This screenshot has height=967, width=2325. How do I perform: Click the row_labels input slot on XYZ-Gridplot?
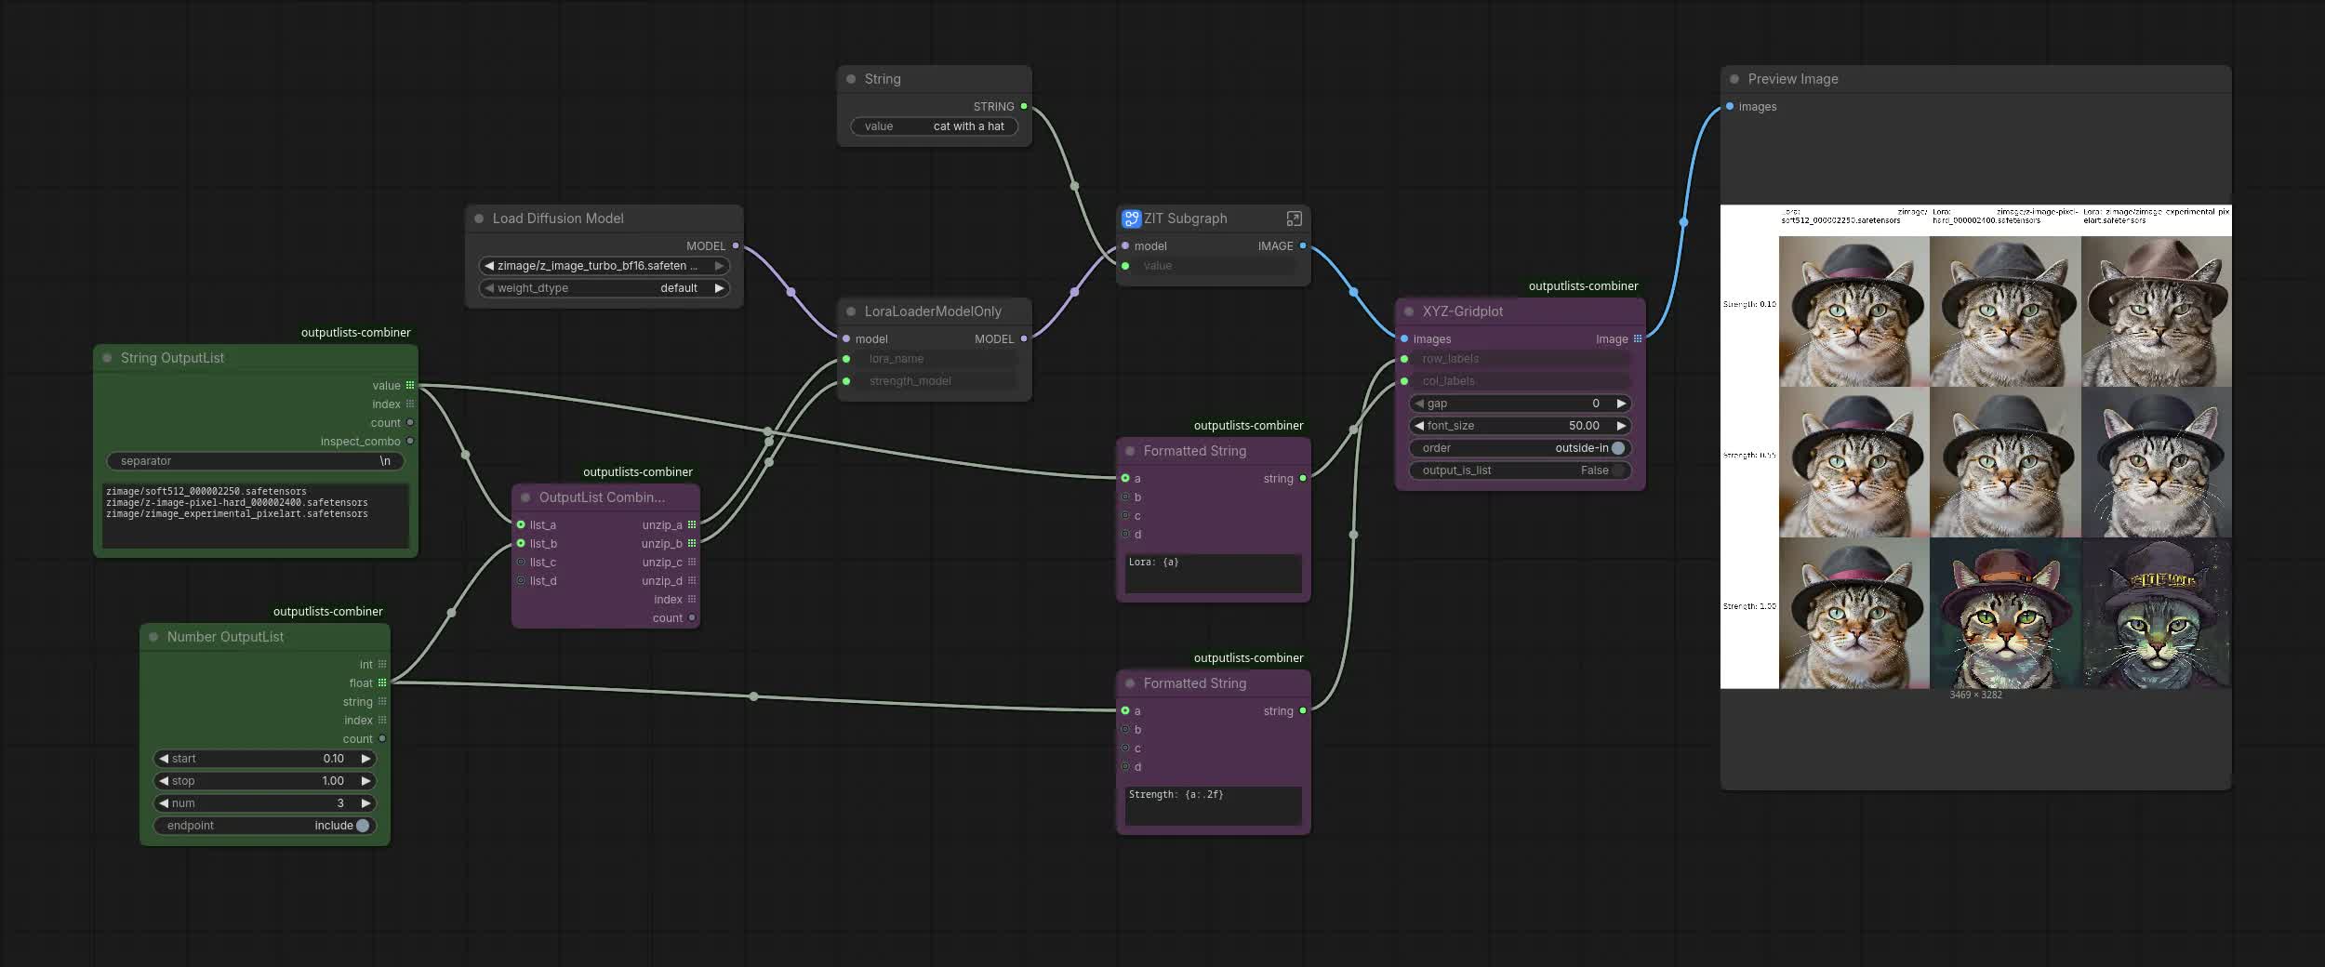1404,359
